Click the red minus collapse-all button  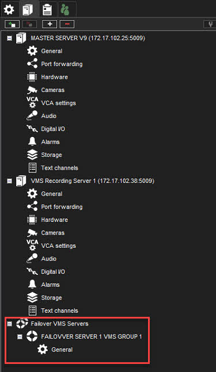67,24
